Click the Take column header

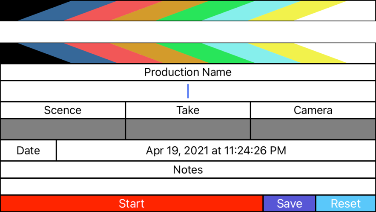[188, 110]
